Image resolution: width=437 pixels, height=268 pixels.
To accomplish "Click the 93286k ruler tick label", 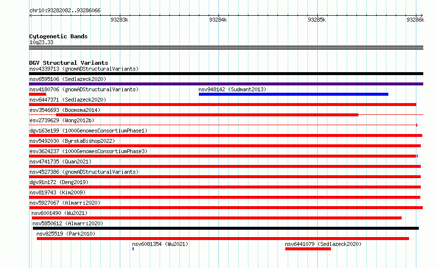I will [415, 20].
